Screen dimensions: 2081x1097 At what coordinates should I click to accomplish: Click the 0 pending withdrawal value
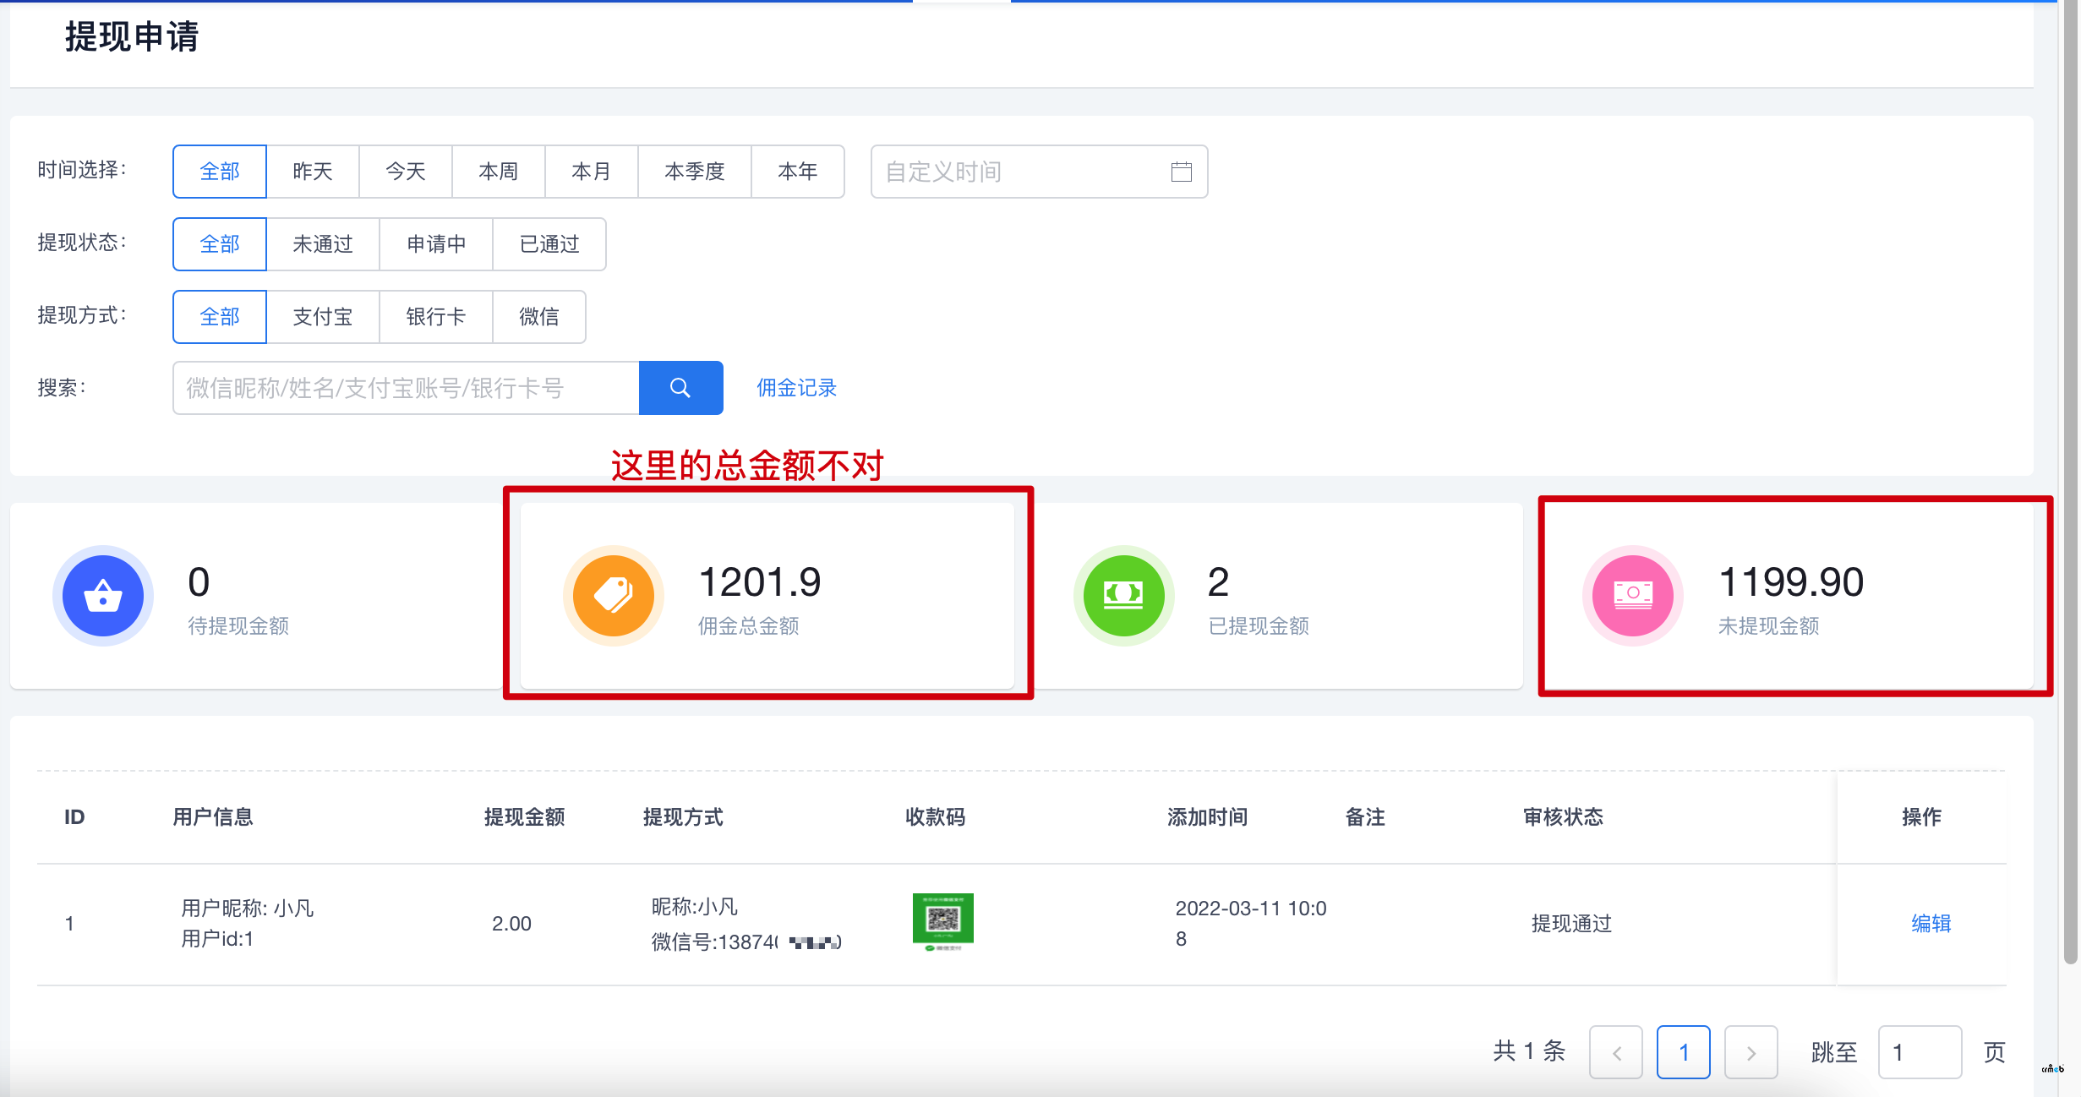coord(199,582)
